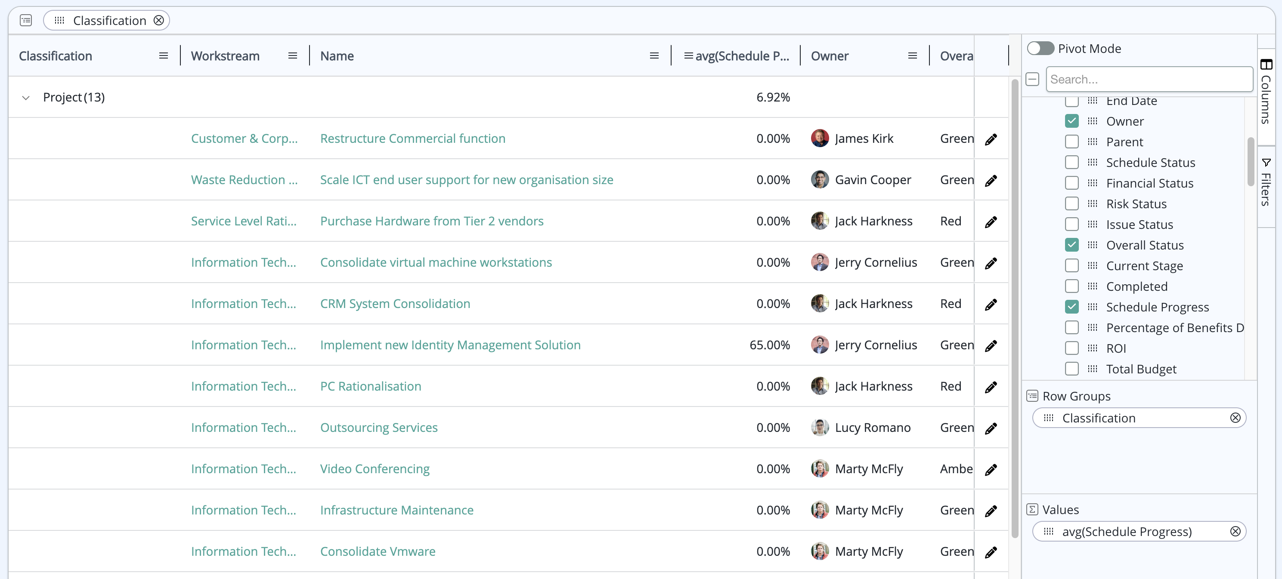Click pencil for Implement new Identity Management Solution

991,346
